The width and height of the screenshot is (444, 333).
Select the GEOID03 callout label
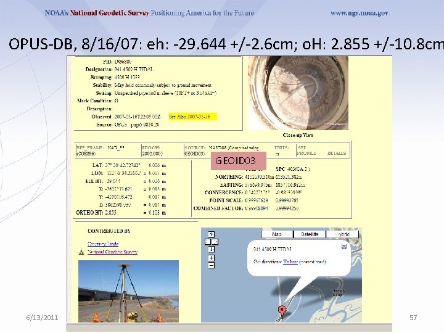pos(239,161)
